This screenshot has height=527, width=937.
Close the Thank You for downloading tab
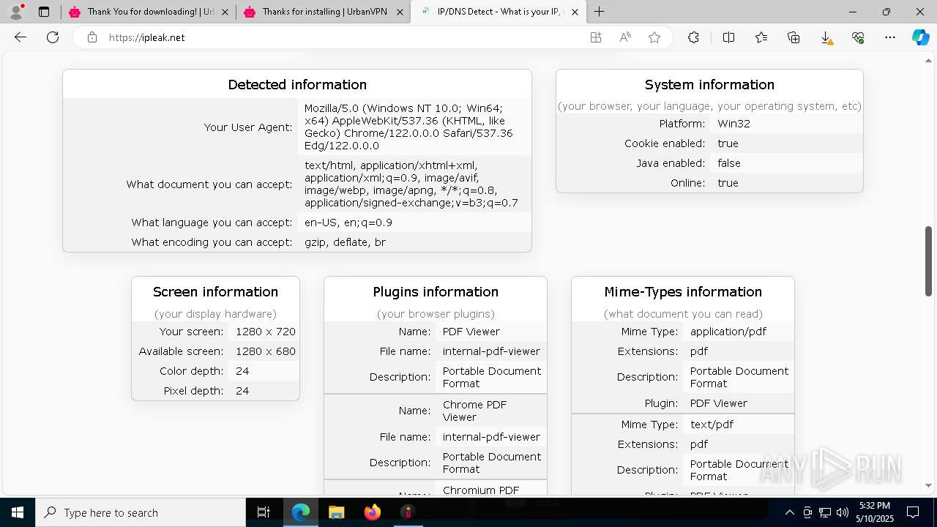(x=225, y=12)
